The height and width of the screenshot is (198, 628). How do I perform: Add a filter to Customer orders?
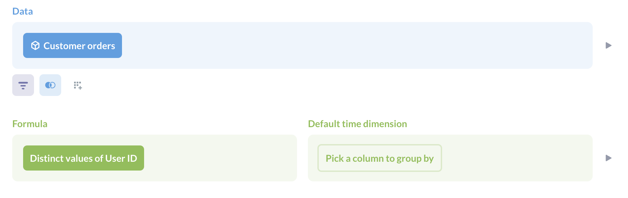[23, 85]
